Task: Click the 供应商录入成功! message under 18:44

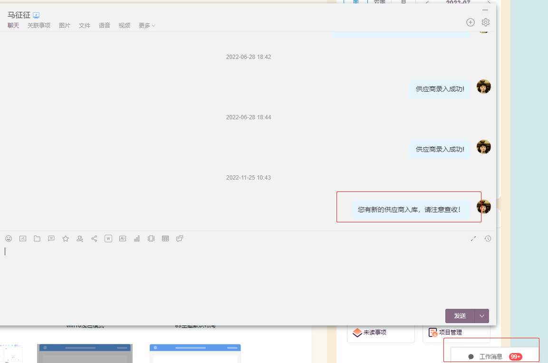Action: [440, 150]
